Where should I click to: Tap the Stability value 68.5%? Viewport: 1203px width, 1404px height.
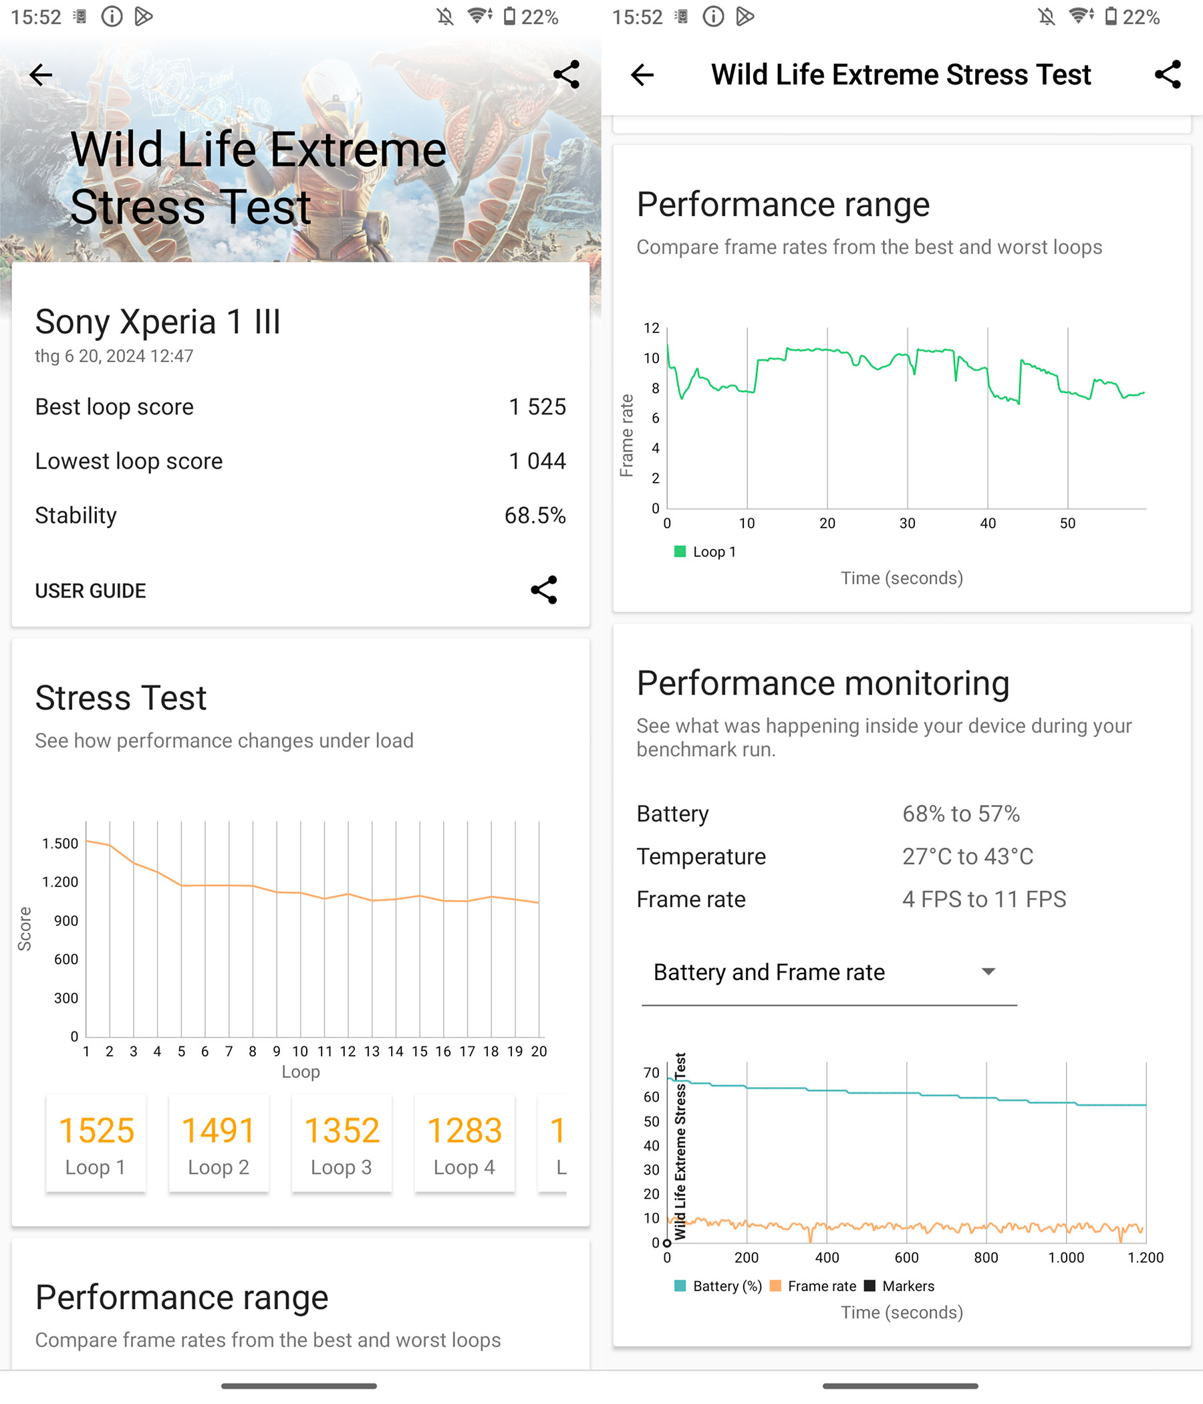[x=535, y=515]
